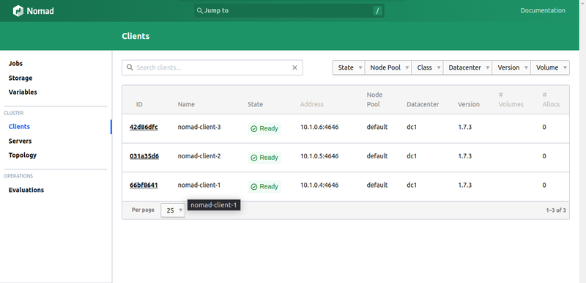Click the Clients page heading
Screen dimensions: 586x283
tap(136, 36)
